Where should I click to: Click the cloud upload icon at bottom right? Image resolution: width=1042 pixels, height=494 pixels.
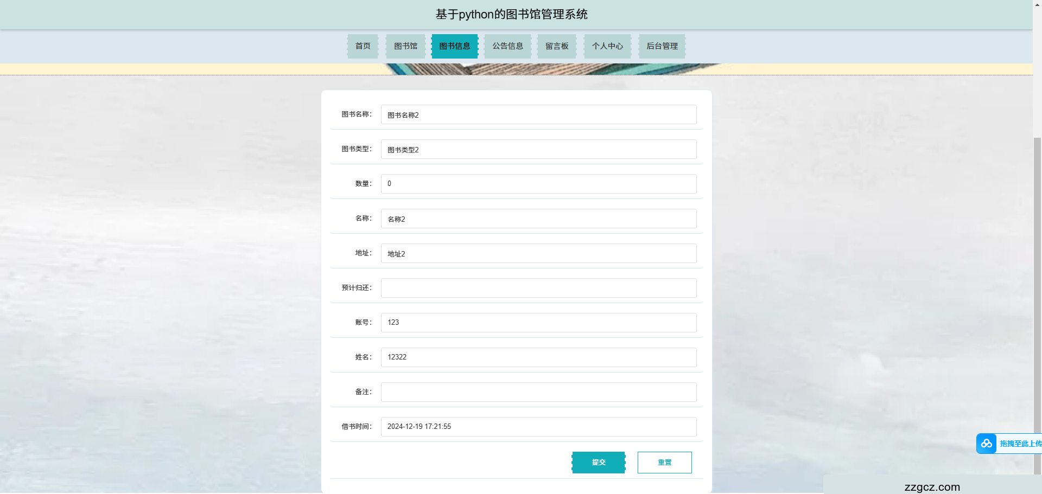coord(986,444)
